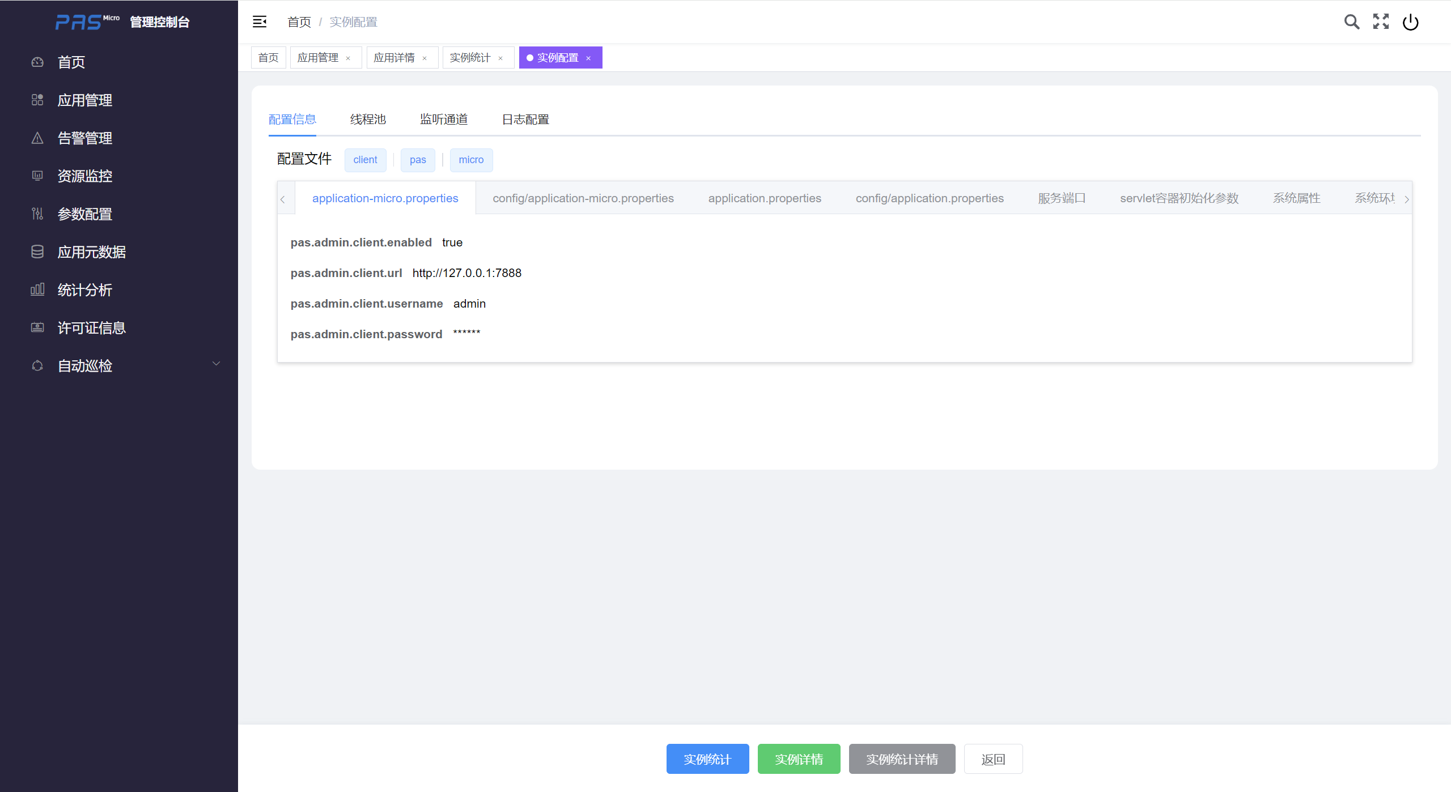Select the pas config file tag
The height and width of the screenshot is (792, 1451).
click(x=418, y=160)
